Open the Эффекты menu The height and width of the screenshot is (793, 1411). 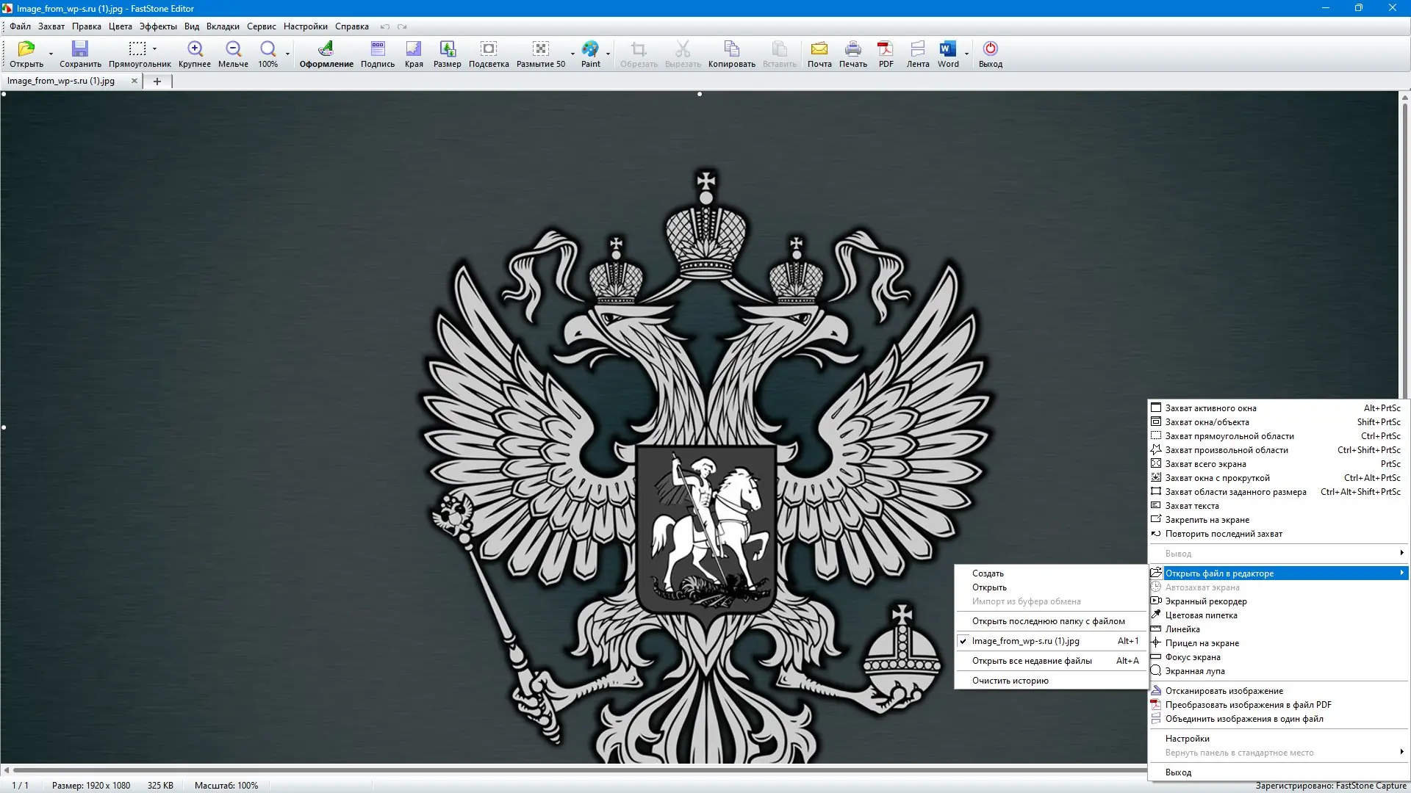[x=158, y=26]
